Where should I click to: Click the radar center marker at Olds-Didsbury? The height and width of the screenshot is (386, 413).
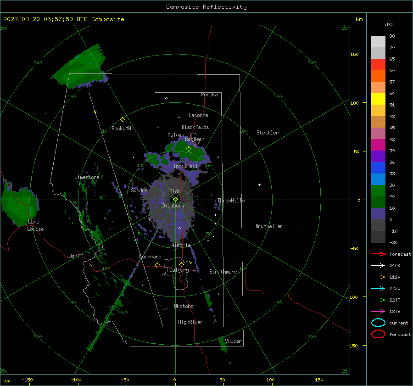[175, 200]
